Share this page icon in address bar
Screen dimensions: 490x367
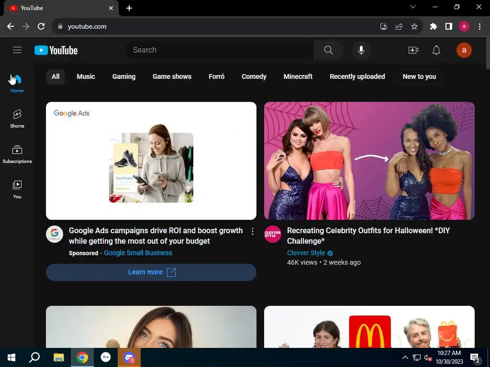399,27
